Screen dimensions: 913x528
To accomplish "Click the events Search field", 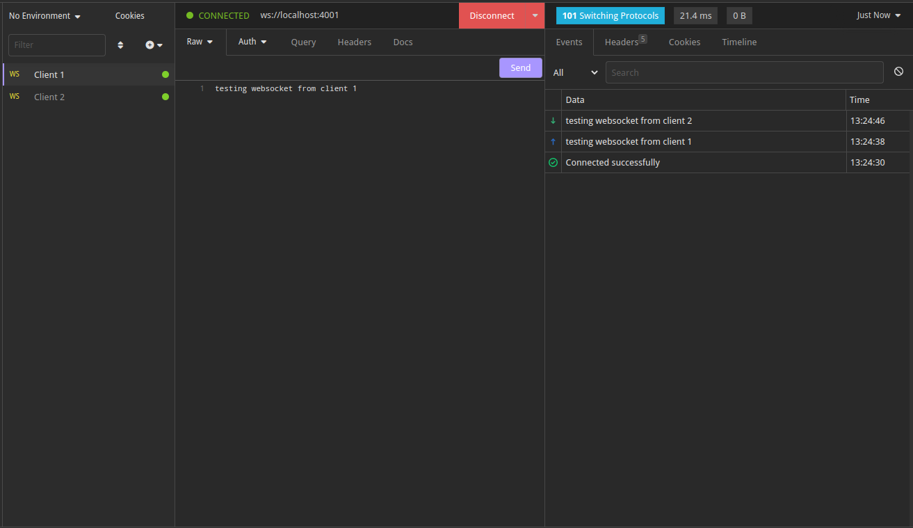I will (744, 72).
